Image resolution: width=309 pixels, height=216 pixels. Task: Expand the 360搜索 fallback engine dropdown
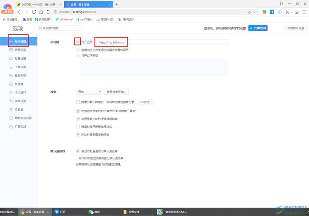click(146, 102)
